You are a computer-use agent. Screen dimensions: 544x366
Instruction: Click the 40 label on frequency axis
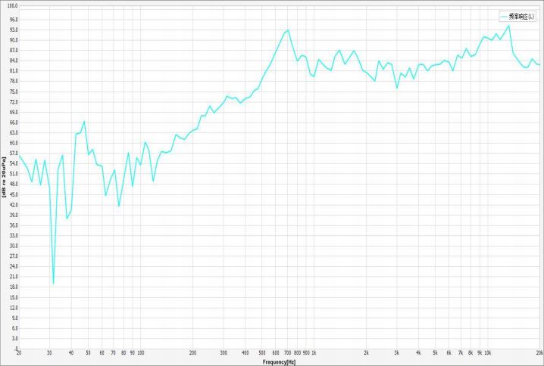click(x=71, y=353)
